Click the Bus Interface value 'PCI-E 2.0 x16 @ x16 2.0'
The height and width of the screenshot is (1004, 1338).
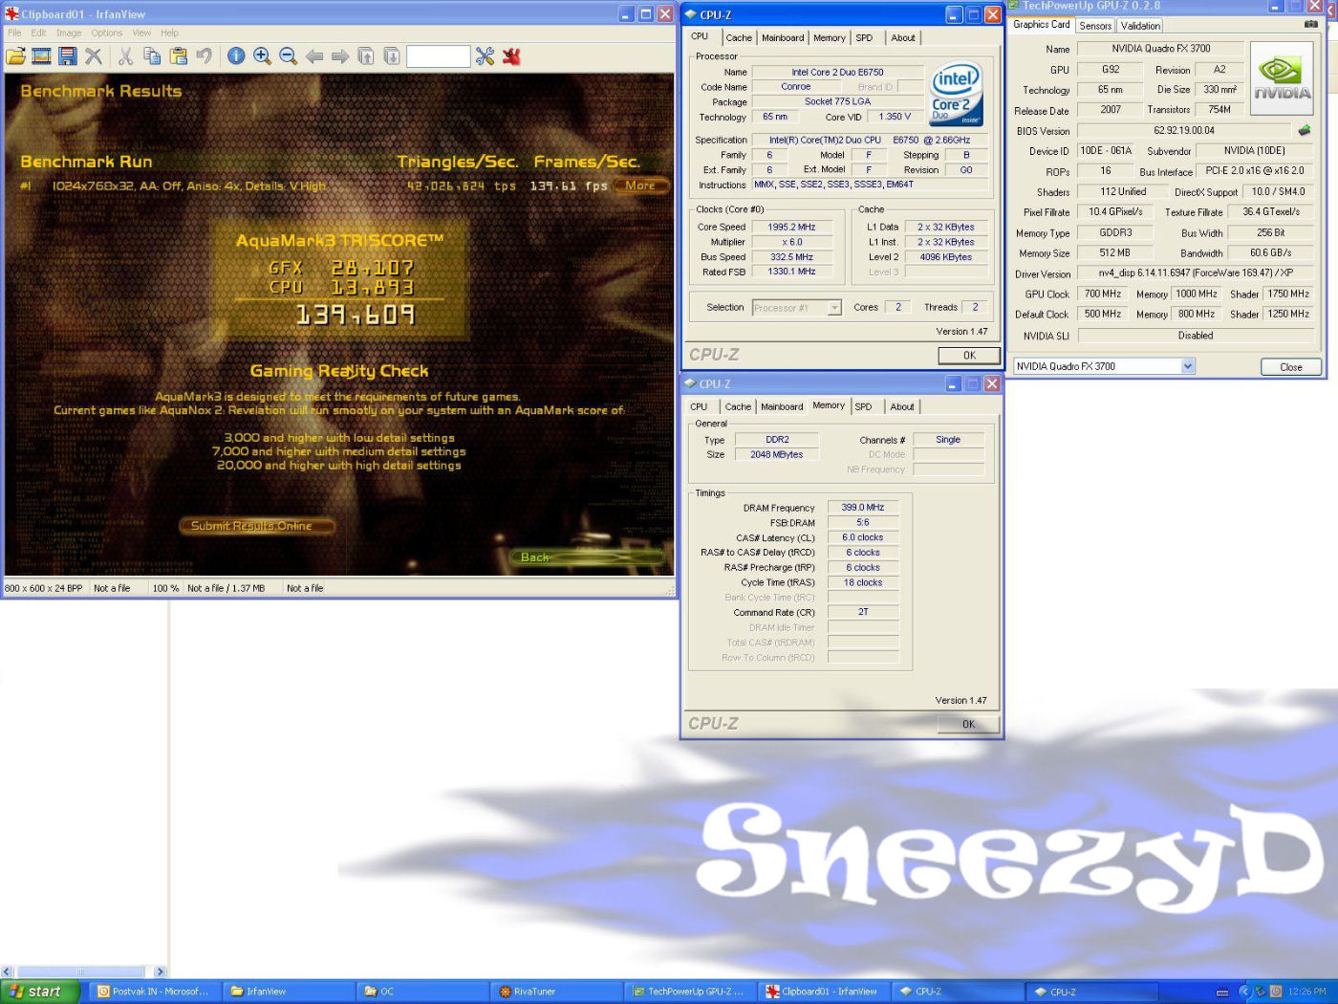point(1255,171)
